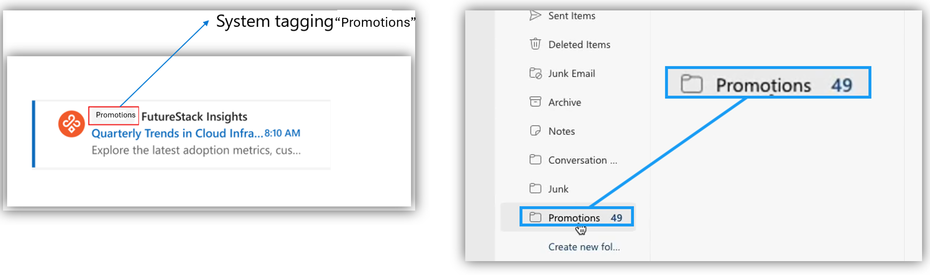Screen dimensions: 930x275
Task: Click the Conversation folder icon
Action: [535, 160]
